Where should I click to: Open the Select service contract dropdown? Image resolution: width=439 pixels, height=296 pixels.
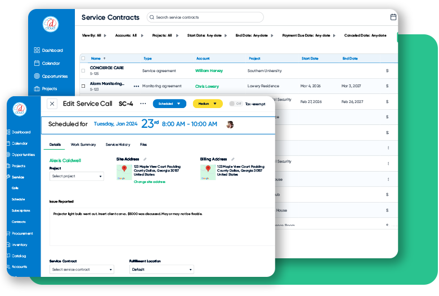[x=82, y=270]
